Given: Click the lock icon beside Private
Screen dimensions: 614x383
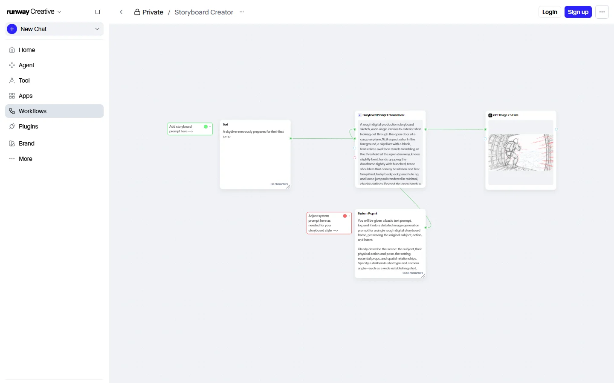Looking at the screenshot, I should (x=137, y=12).
